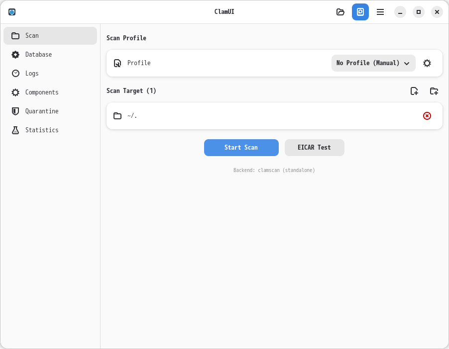
Task: Expand the No Profile (Manual) dropdown
Action: tap(373, 63)
